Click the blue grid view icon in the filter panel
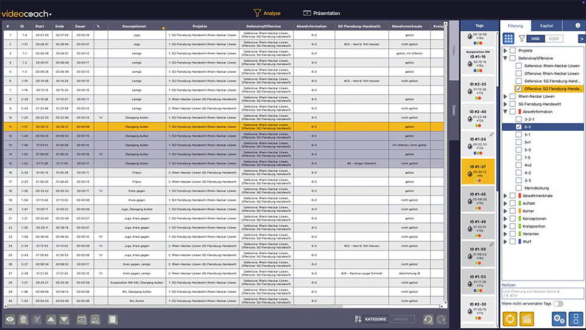 coord(508,38)
